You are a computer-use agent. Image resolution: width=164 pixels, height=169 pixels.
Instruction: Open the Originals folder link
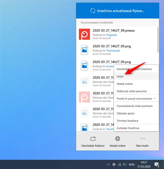111,35
